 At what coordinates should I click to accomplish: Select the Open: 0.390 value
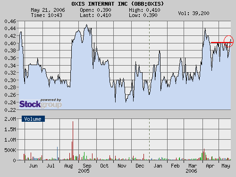tap(95, 10)
